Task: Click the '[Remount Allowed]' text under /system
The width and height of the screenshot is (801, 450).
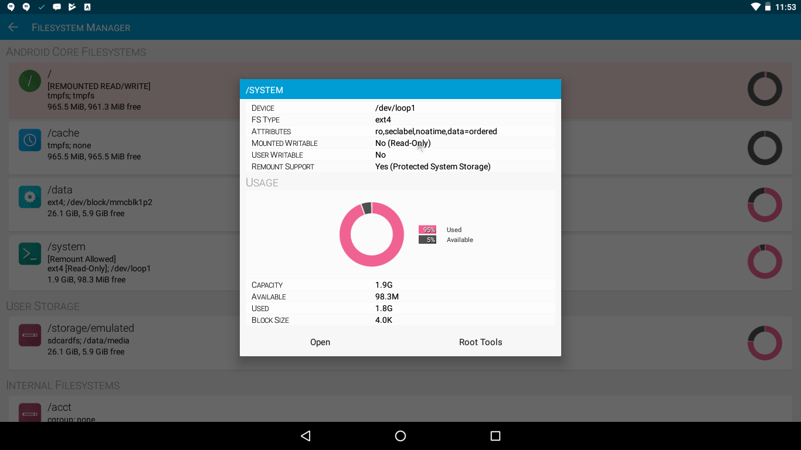Action: [82, 259]
